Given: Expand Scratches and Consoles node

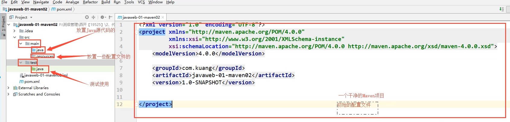Looking at the screenshot, I should point(8,94).
